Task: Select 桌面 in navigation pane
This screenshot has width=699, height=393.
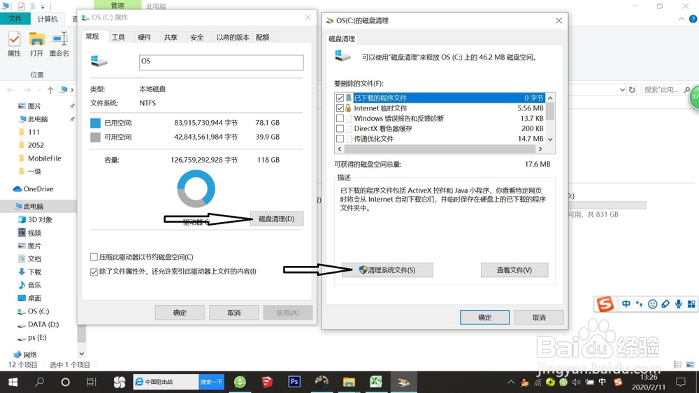Action: point(29,298)
